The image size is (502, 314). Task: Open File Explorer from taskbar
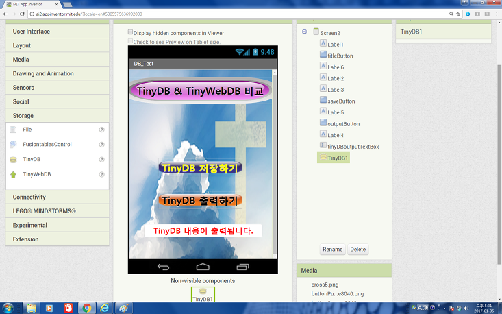tap(31, 309)
